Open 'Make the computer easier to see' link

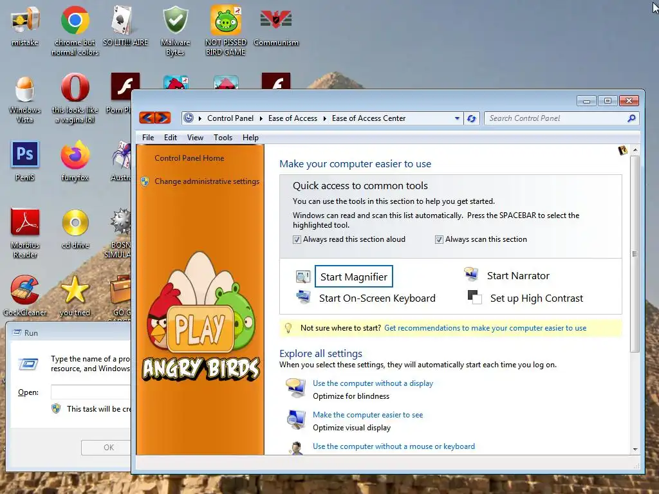tap(367, 415)
